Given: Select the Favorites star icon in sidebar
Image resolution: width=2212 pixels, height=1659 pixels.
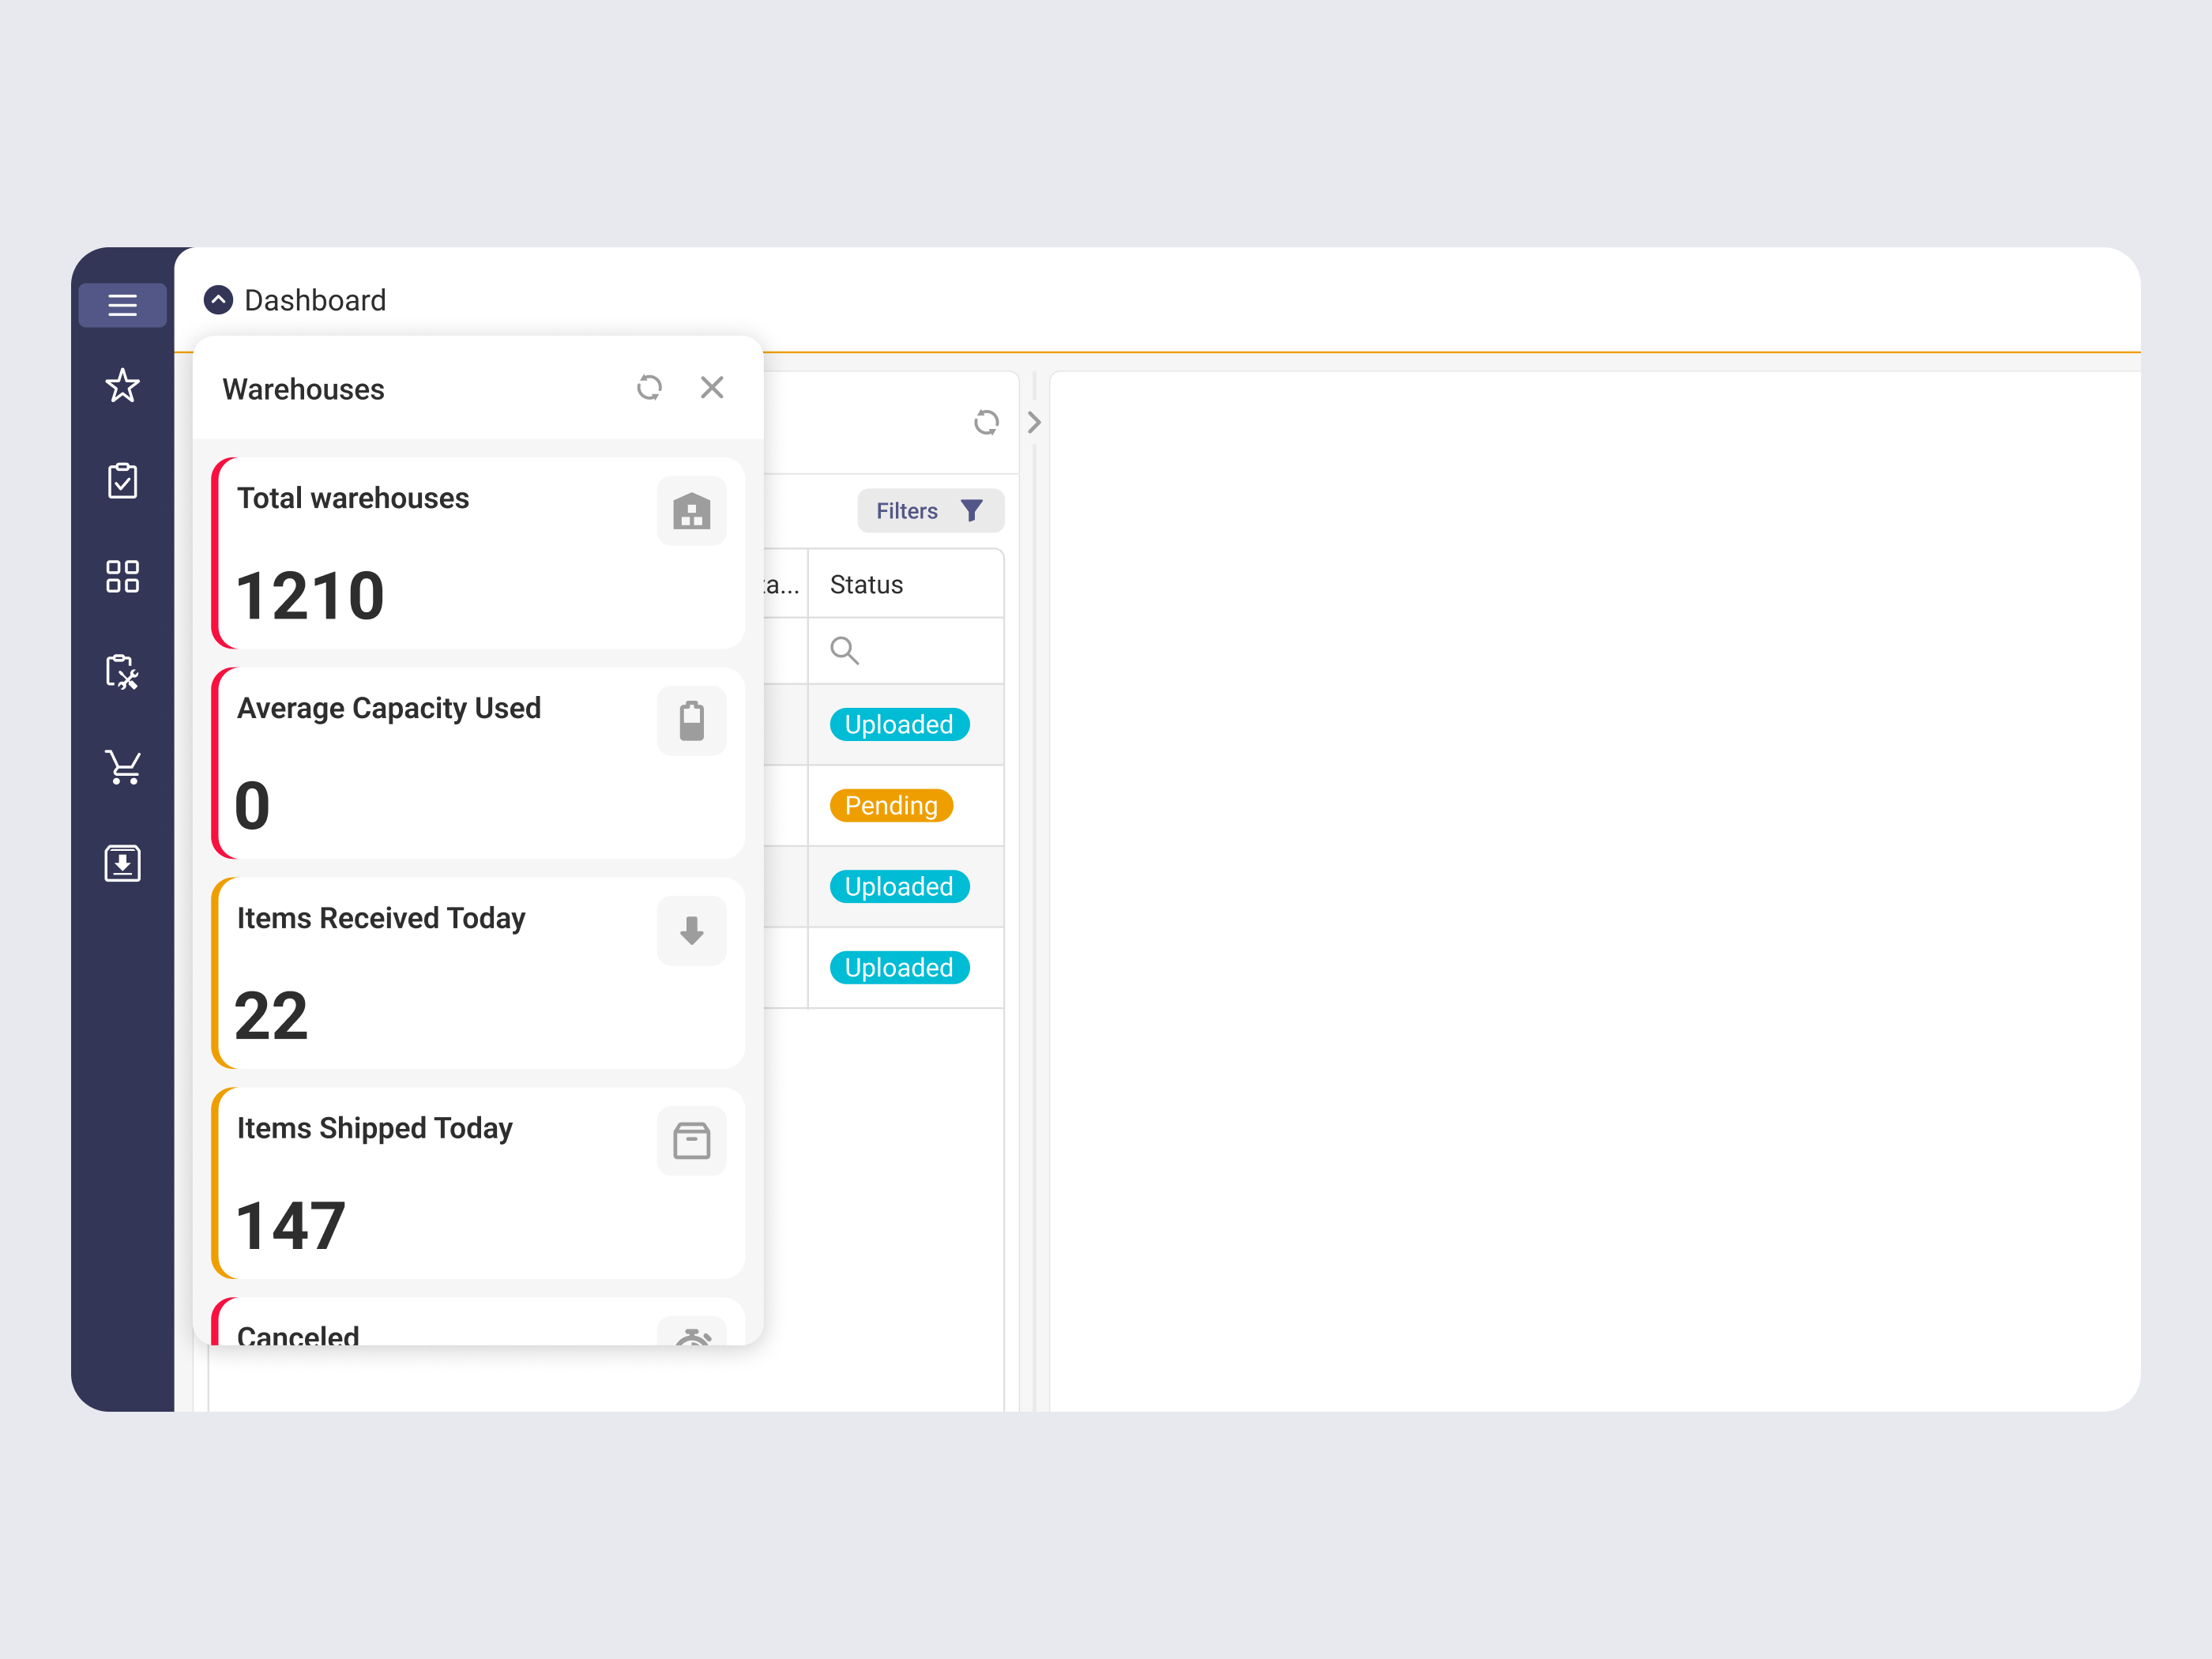Looking at the screenshot, I should pyautogui.click(x=122, y=385).
